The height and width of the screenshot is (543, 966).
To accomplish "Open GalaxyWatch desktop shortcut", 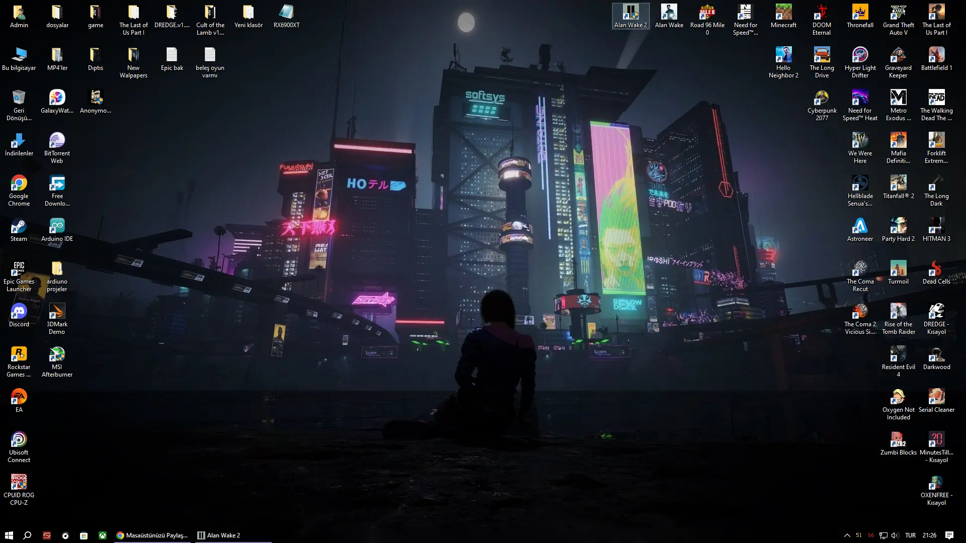I will [57, 102].
